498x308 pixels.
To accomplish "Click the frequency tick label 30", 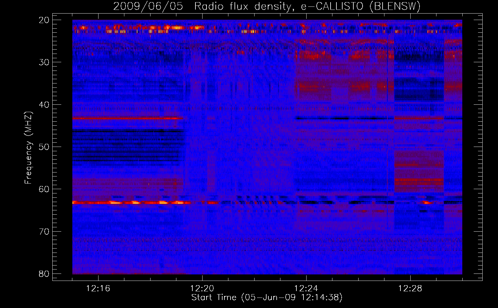I will pos(44,62).
